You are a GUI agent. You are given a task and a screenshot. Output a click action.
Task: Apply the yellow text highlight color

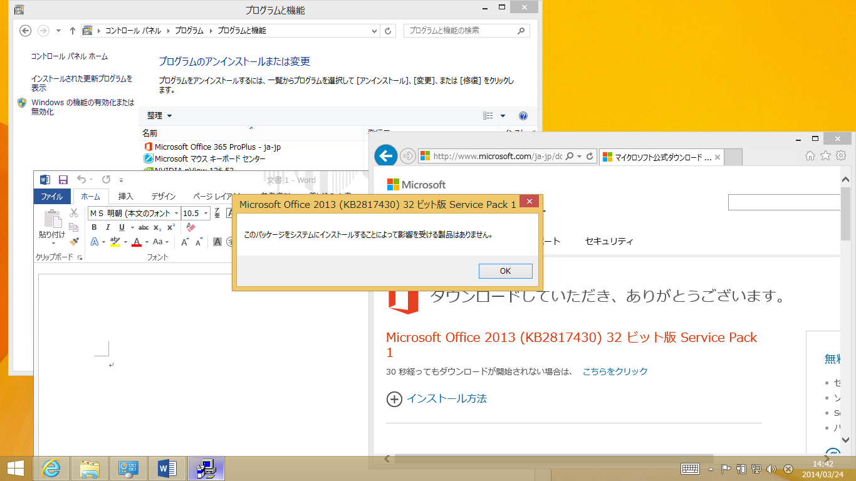coord(115,242)
